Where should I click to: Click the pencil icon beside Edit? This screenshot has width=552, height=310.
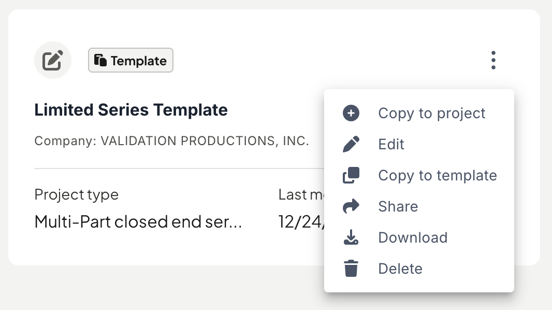(351, 144)
